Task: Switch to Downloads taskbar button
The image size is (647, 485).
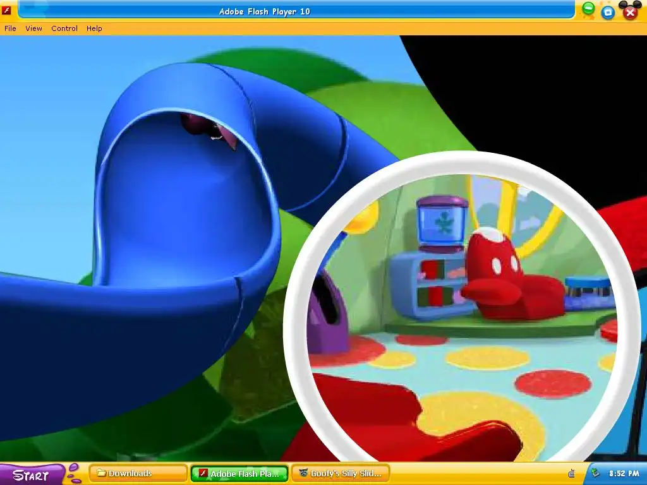Action: coord(138,474)
